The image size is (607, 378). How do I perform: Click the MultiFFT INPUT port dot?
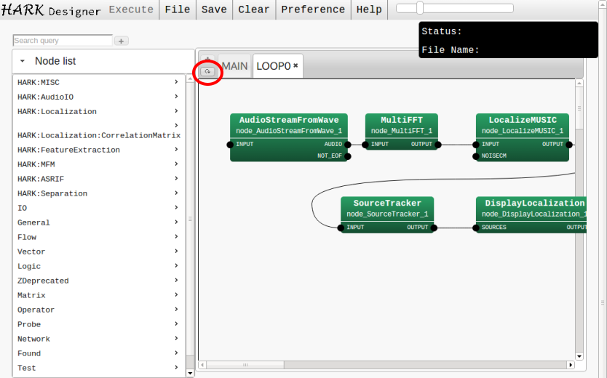[x=366, y=145]
